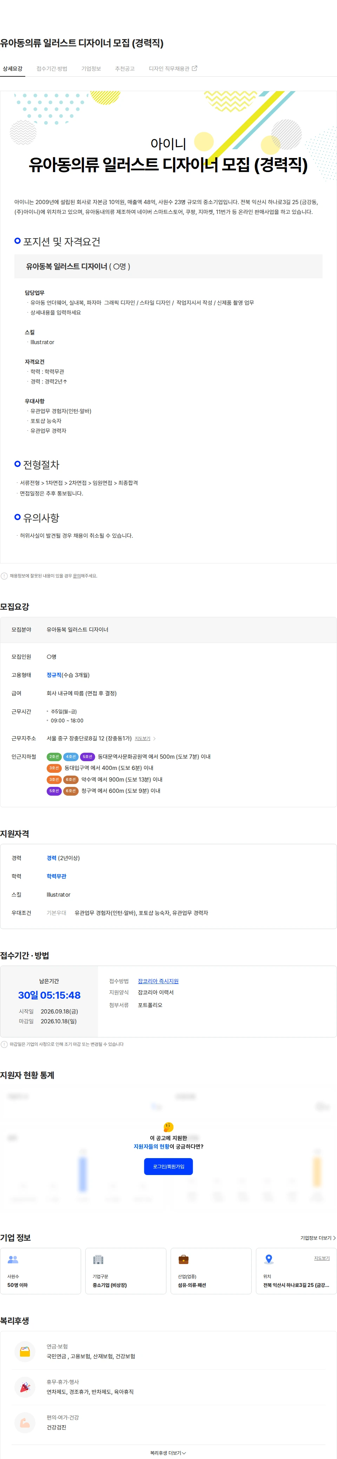The image size is (337, 1459).
Task: Click the 학력무관 link
Action: click(57, 876)
